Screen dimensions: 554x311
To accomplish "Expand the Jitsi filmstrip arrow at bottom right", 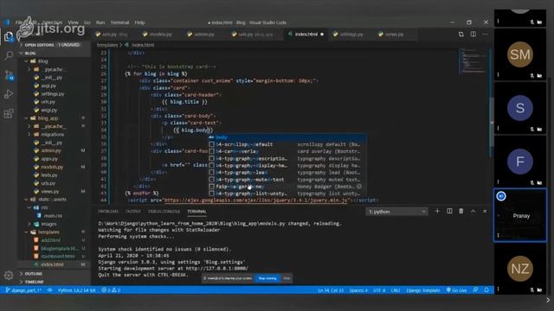I will tap(548, 300).
